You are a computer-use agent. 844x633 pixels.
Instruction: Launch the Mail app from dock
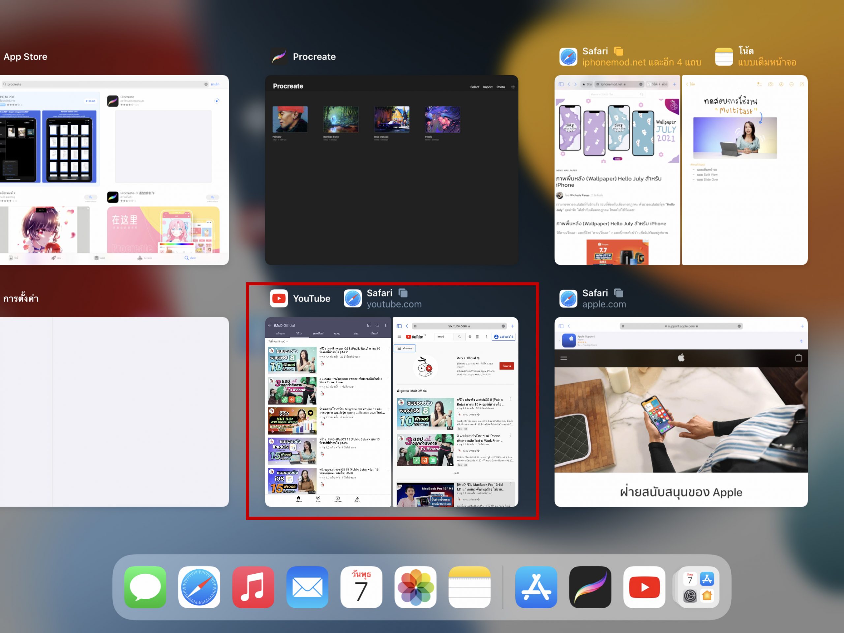pyautogui.click(x=307, y=587)
